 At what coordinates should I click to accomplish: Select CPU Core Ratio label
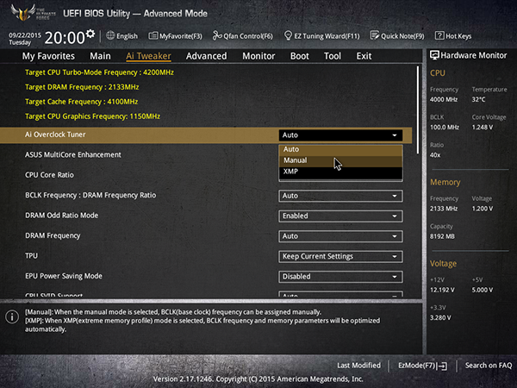click(x=49, y=175)
